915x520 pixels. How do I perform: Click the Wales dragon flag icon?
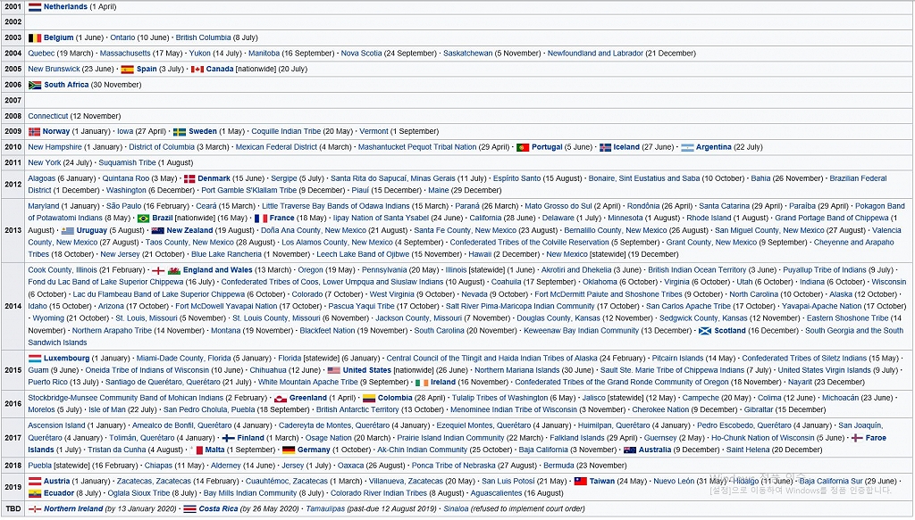174,271
